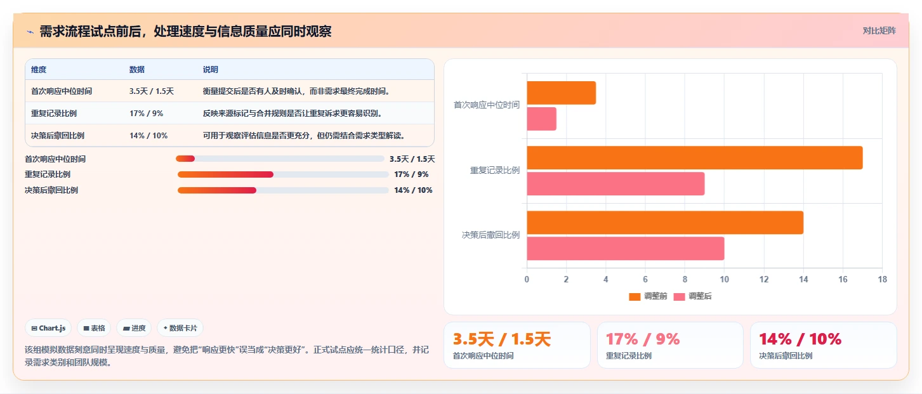Open the 3.5天 / 1.5天 data card
This screenshot has height=394, width=922.
pyautogui.click(x=517, y=345)
